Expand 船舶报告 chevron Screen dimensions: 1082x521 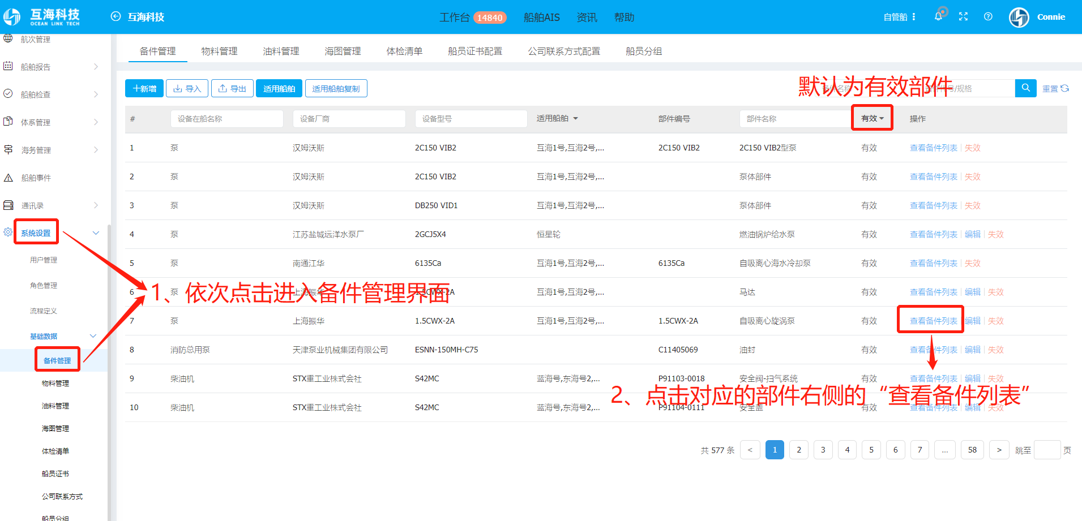tap(96, 67)
